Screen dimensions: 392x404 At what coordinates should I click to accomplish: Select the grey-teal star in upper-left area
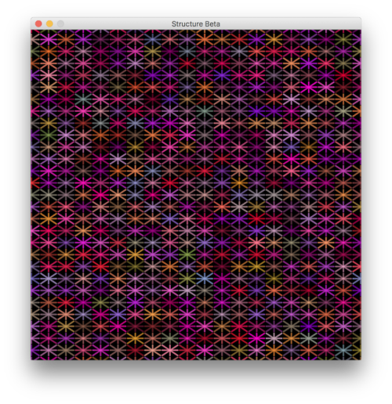[83, 99]
